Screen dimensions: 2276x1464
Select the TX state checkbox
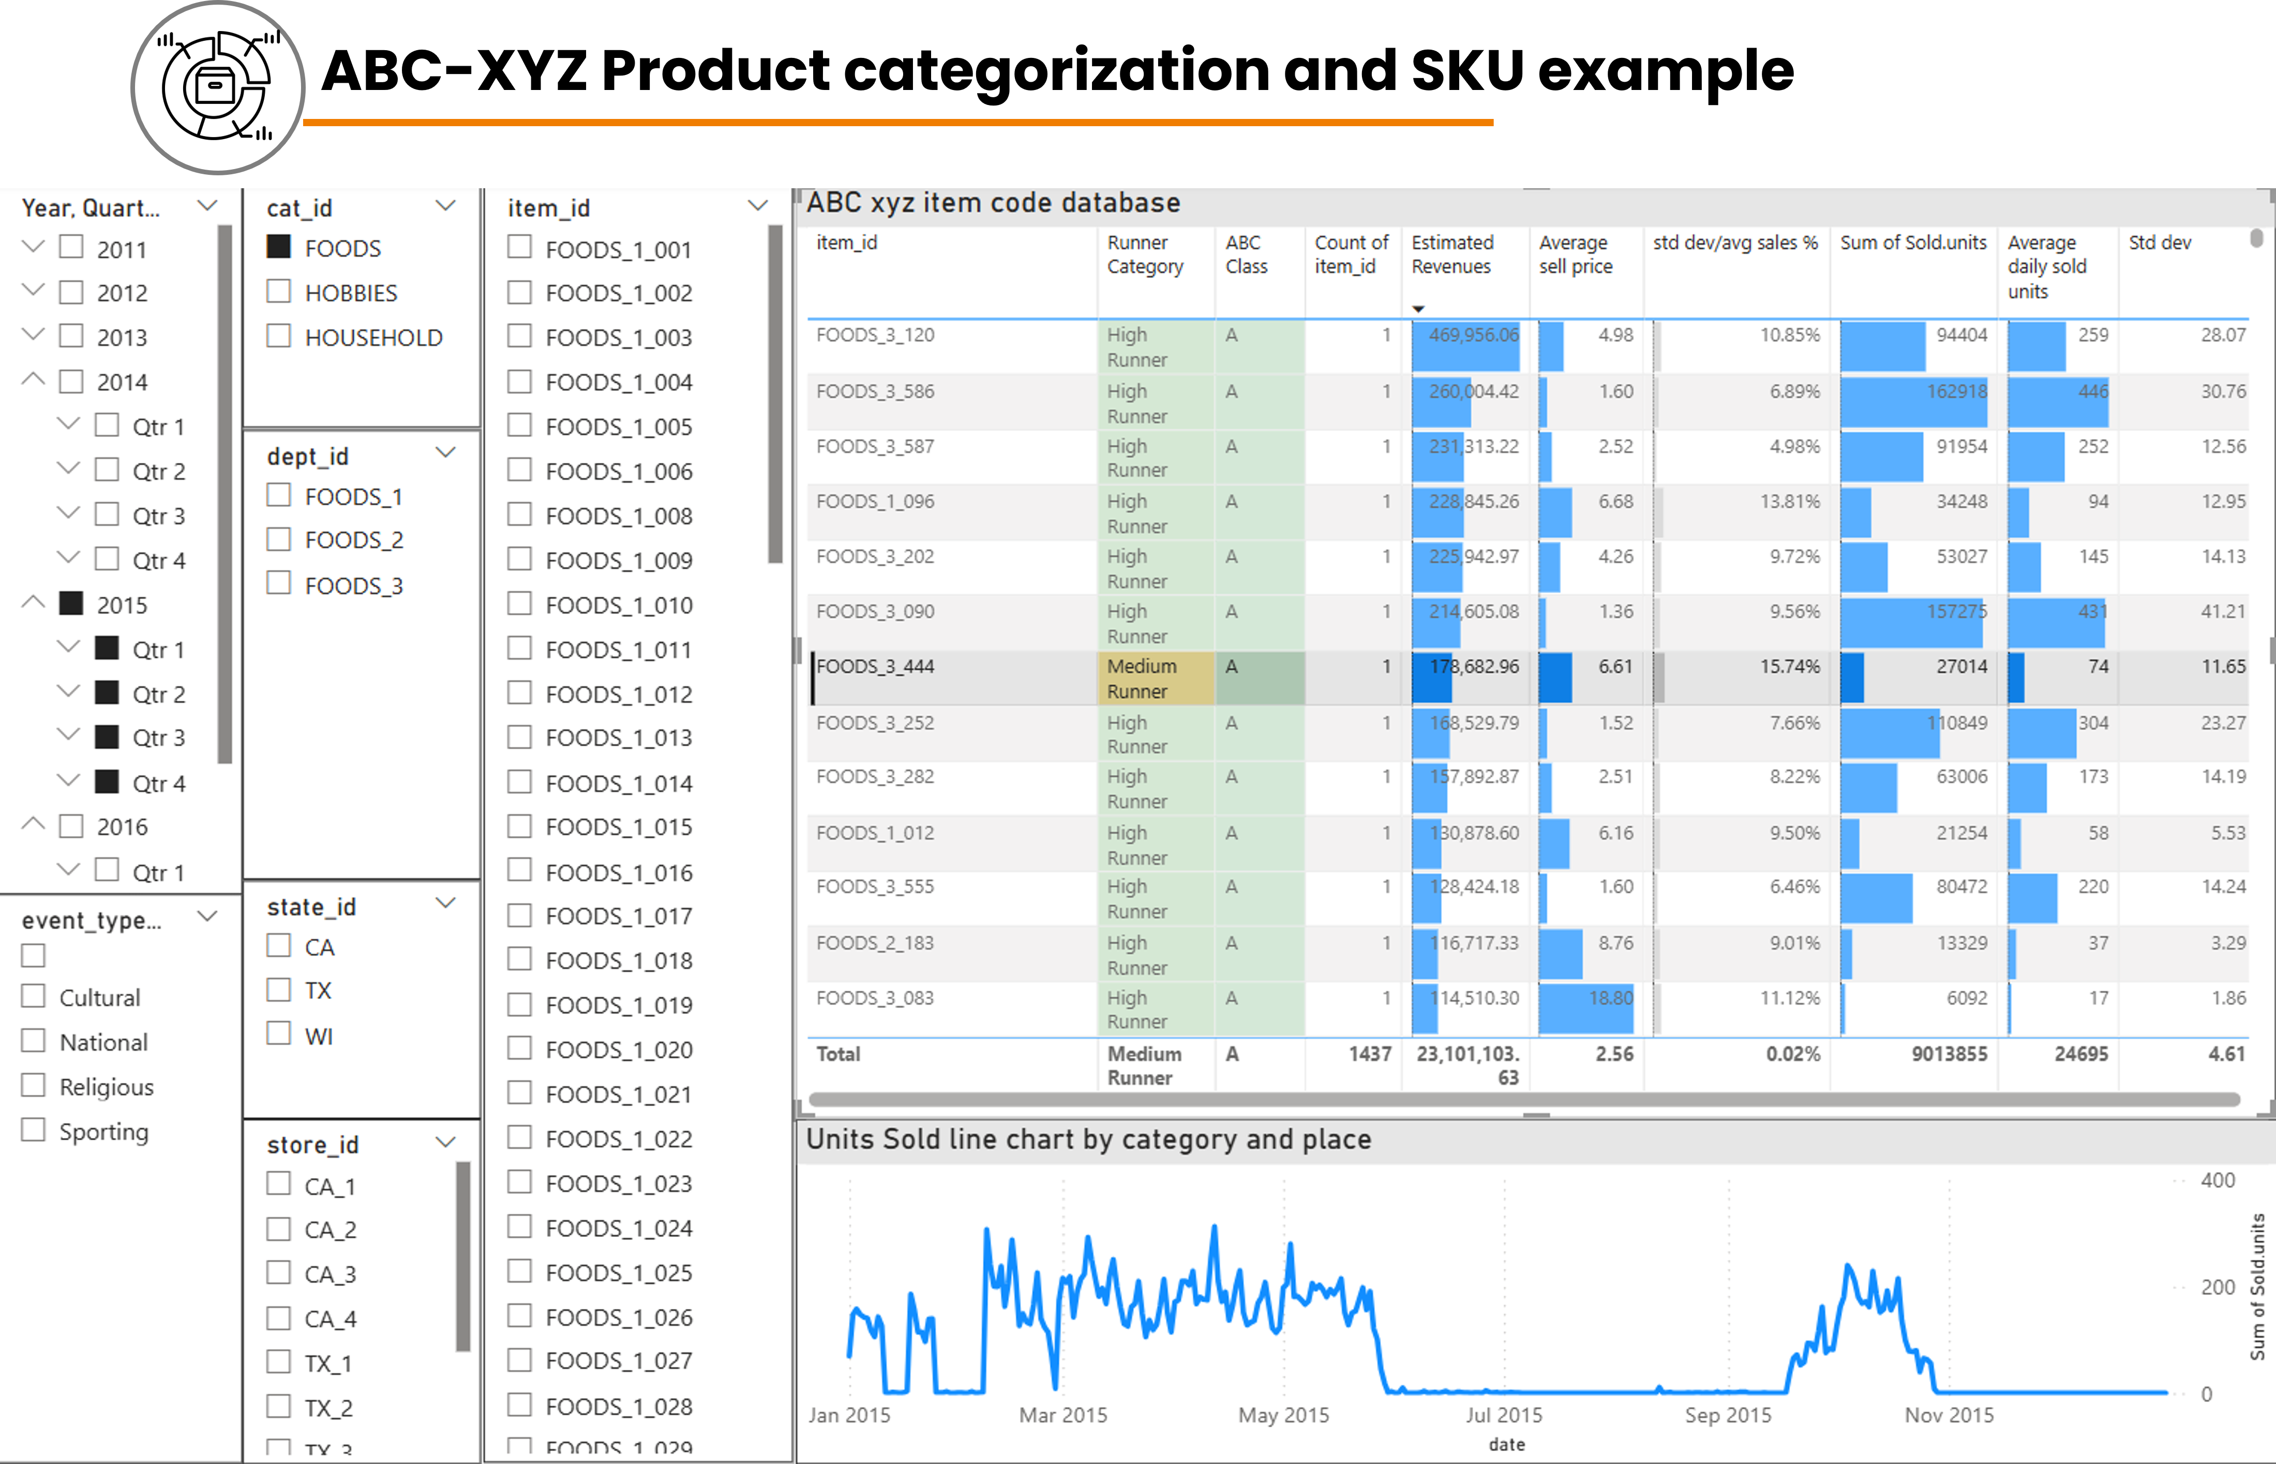pyautogui.click(x=279, y=991)
